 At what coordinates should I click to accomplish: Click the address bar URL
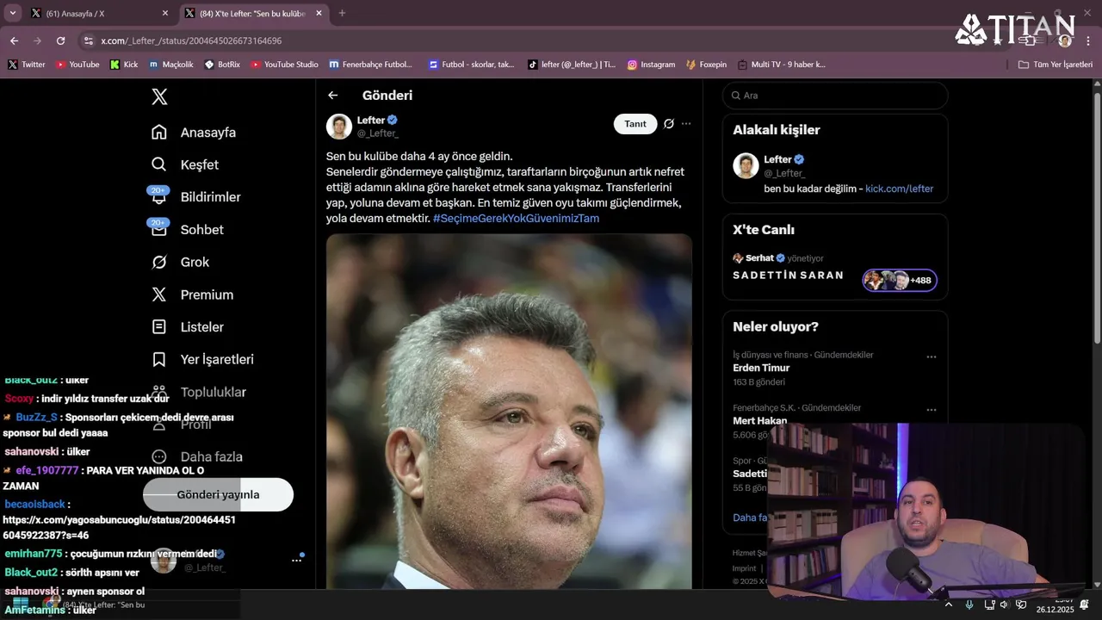click(191, 40)
